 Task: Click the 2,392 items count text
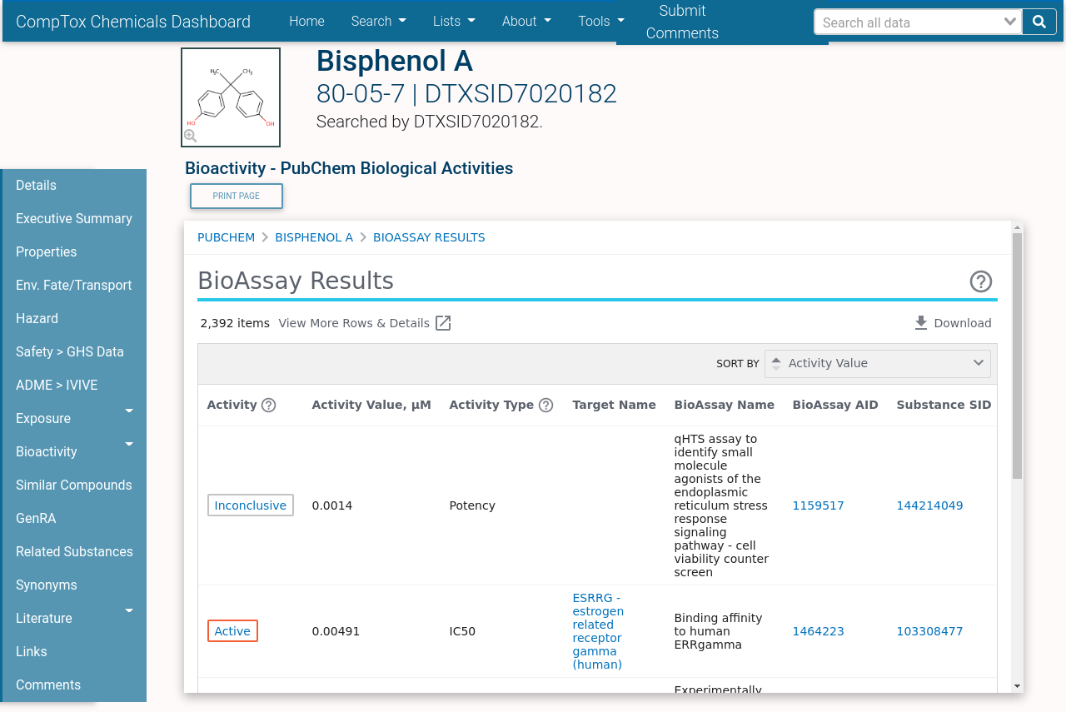pyautogui.click(x=235, y=323)
